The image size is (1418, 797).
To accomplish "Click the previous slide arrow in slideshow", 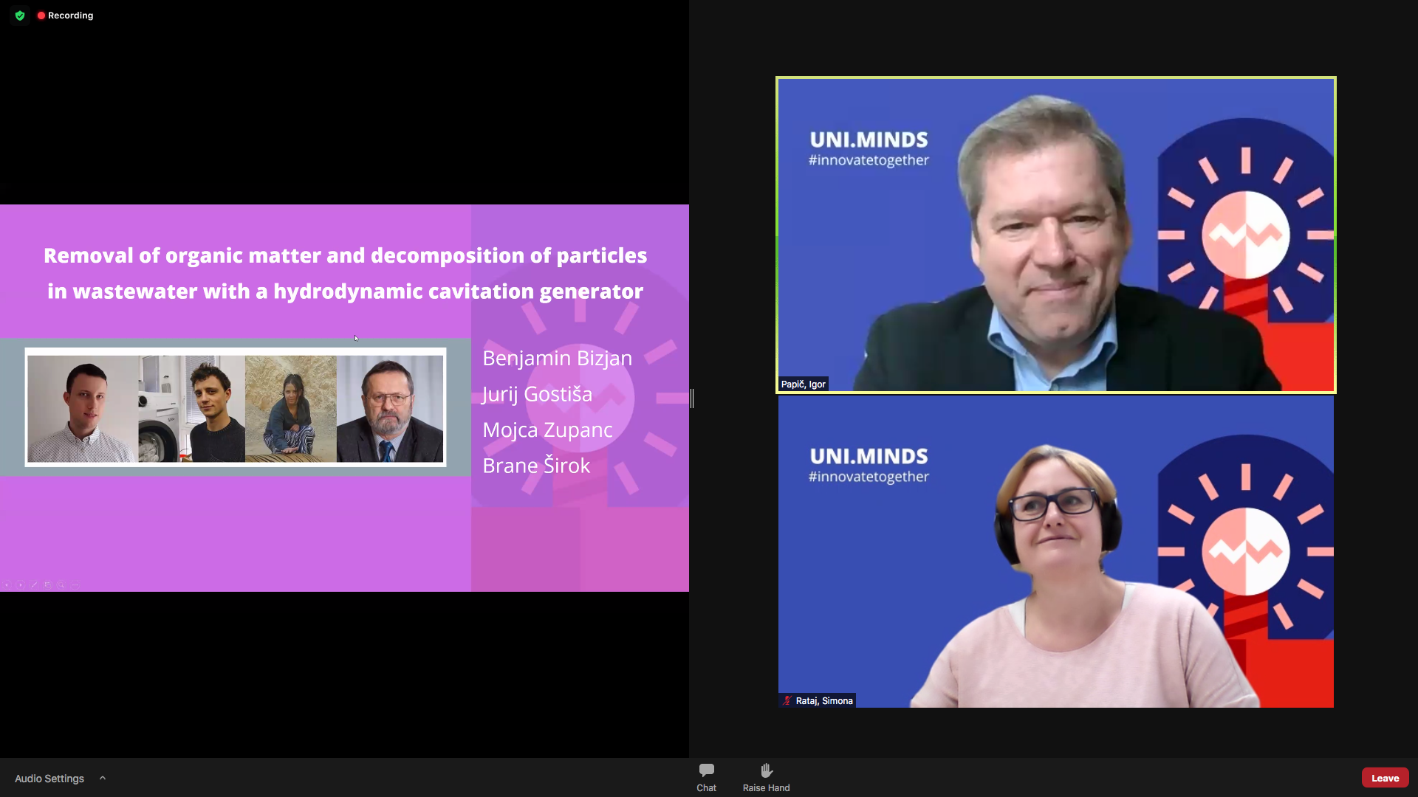I will (7, 584).
